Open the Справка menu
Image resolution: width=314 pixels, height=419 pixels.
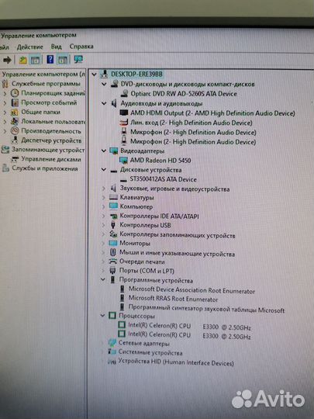pyautogui.click(x=81, y=47)
